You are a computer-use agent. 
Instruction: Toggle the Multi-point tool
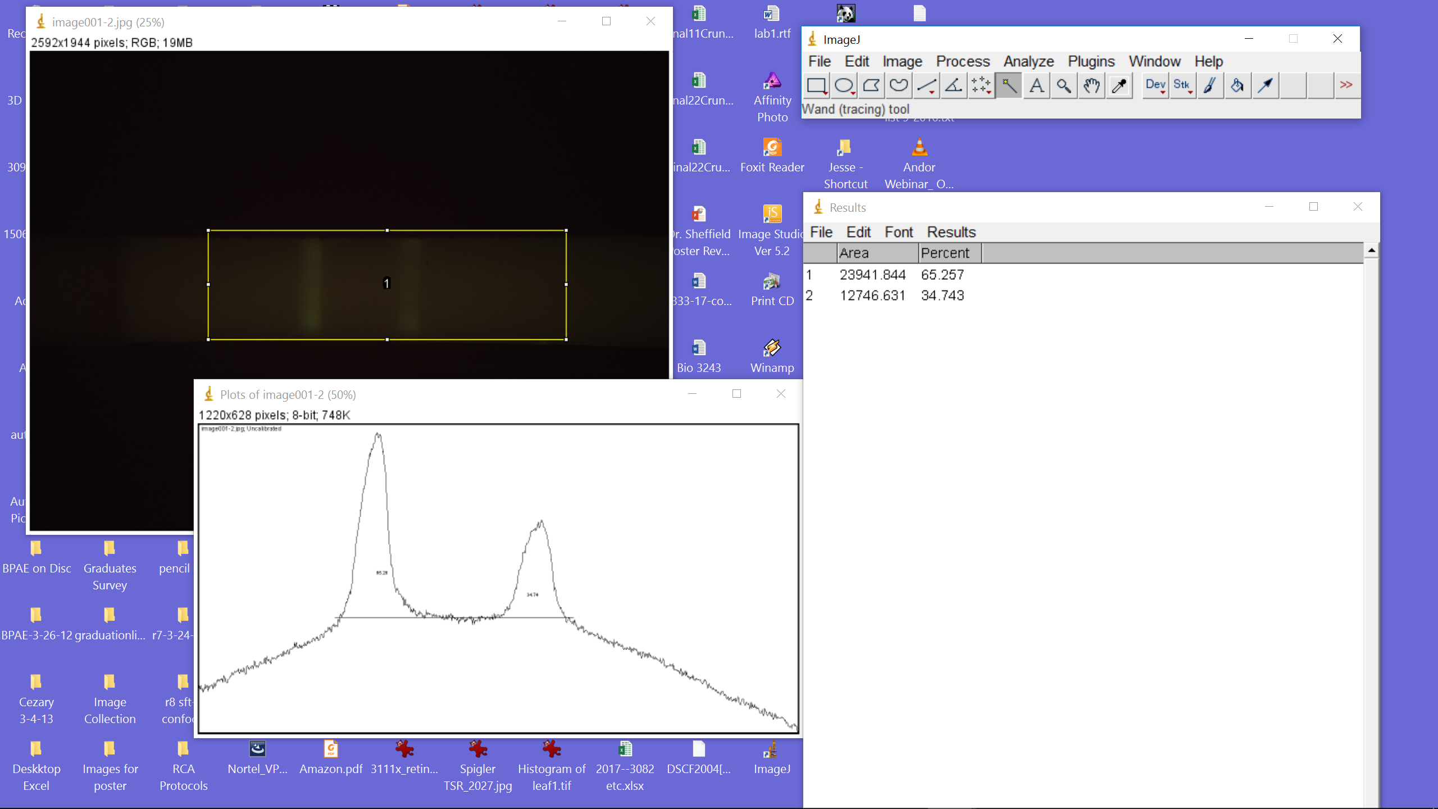pos(981,85)
